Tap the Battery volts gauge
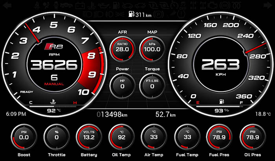Image resolution: width=275 pixels, height=161 pixels. click(x=89, y=137)
